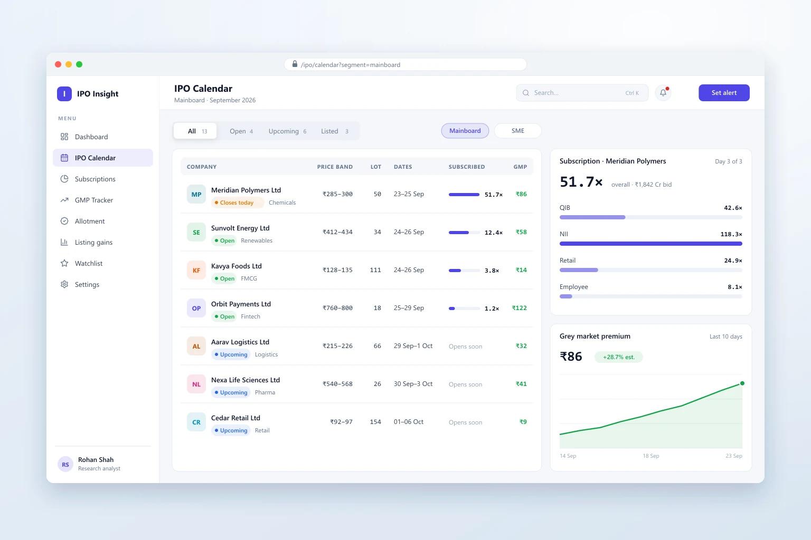Click the Subscriptions pie chart icon

64,179
